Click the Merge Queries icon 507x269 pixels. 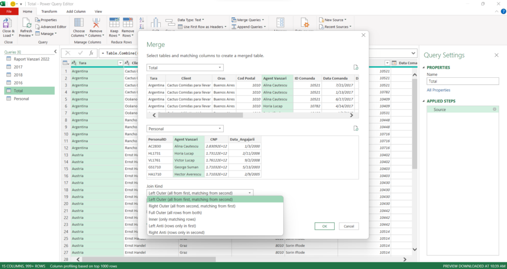click(x=234, y=20)
